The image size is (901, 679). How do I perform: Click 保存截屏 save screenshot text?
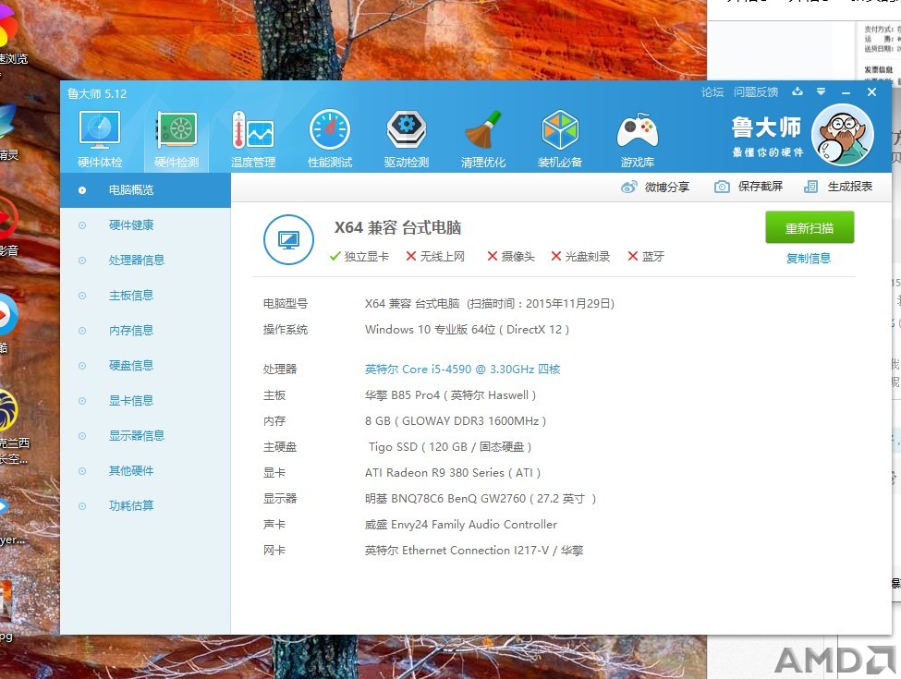[x=761, y=186]
